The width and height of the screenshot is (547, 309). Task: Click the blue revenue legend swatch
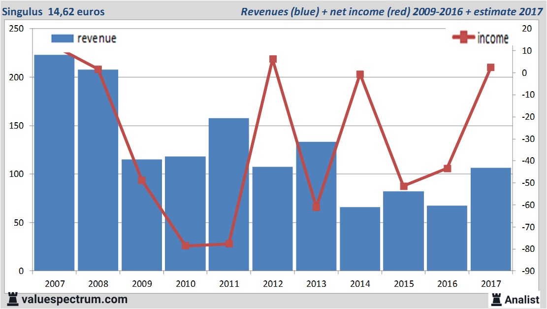63,38
